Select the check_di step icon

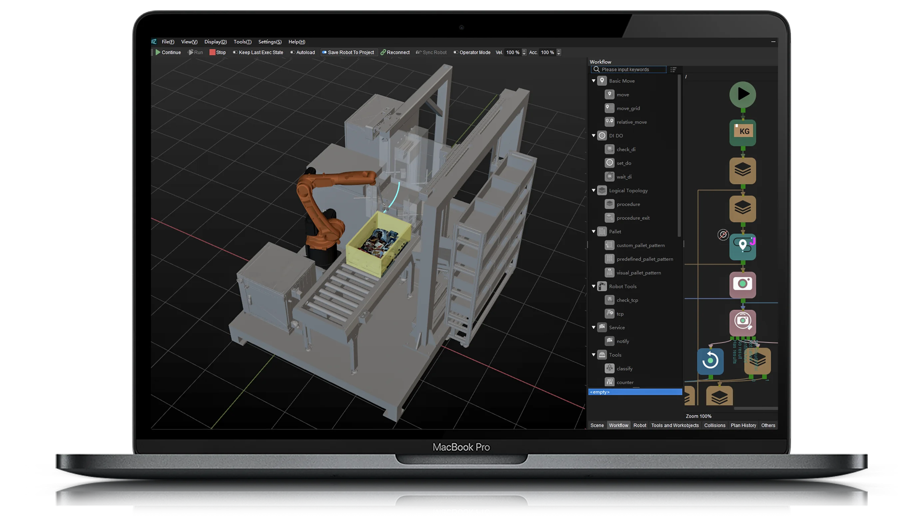(610, 149)
